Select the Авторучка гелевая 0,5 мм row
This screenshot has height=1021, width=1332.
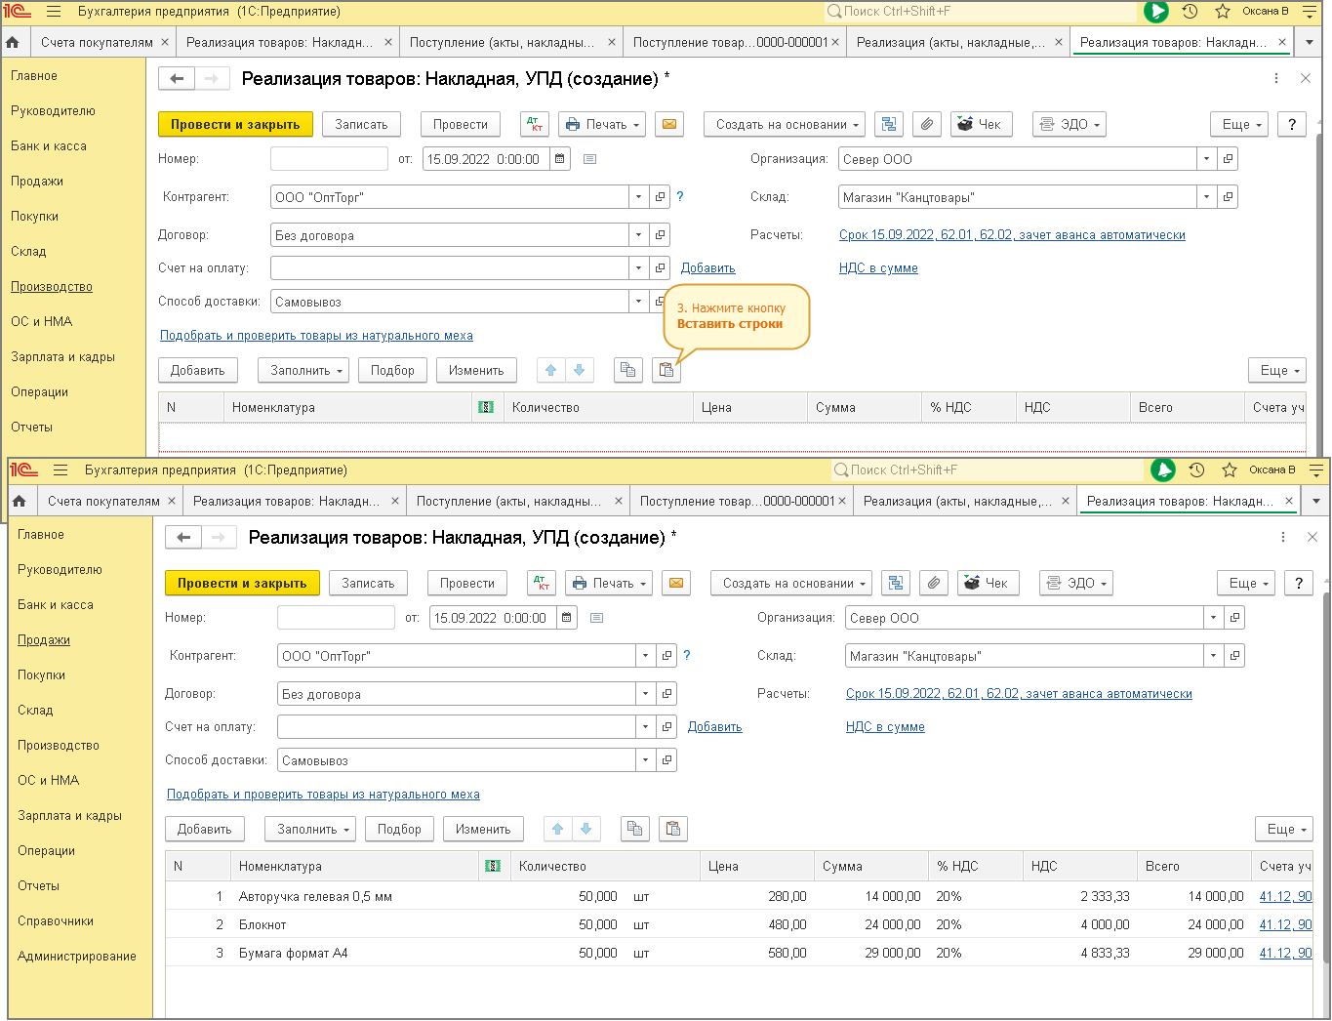(x=739, y=896)
